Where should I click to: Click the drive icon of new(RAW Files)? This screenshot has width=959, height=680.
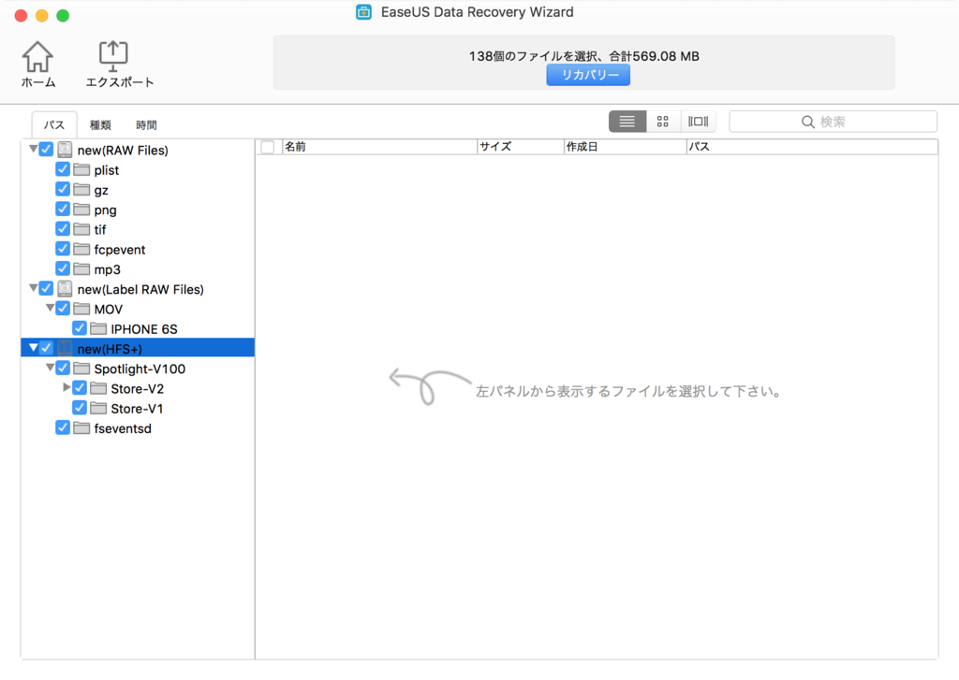click(x=65, y=150)
